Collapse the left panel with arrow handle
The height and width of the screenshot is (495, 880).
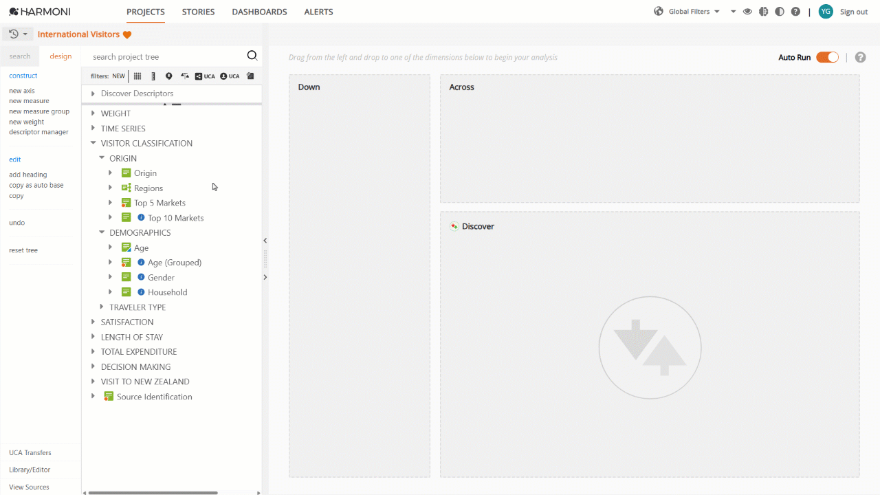pyautogui.click(x=265, y=241)
